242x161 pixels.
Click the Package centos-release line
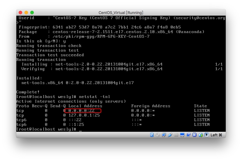[112, 32]
